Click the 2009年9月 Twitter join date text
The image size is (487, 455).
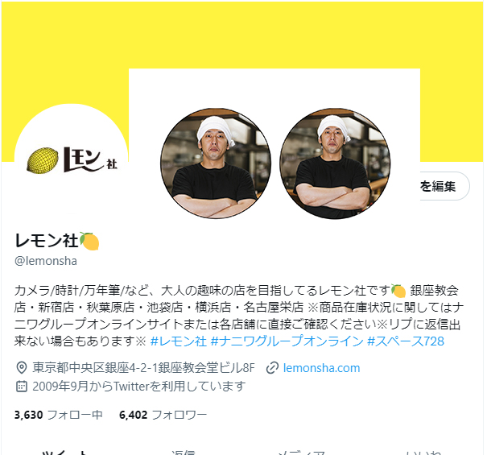pos(138,387)
